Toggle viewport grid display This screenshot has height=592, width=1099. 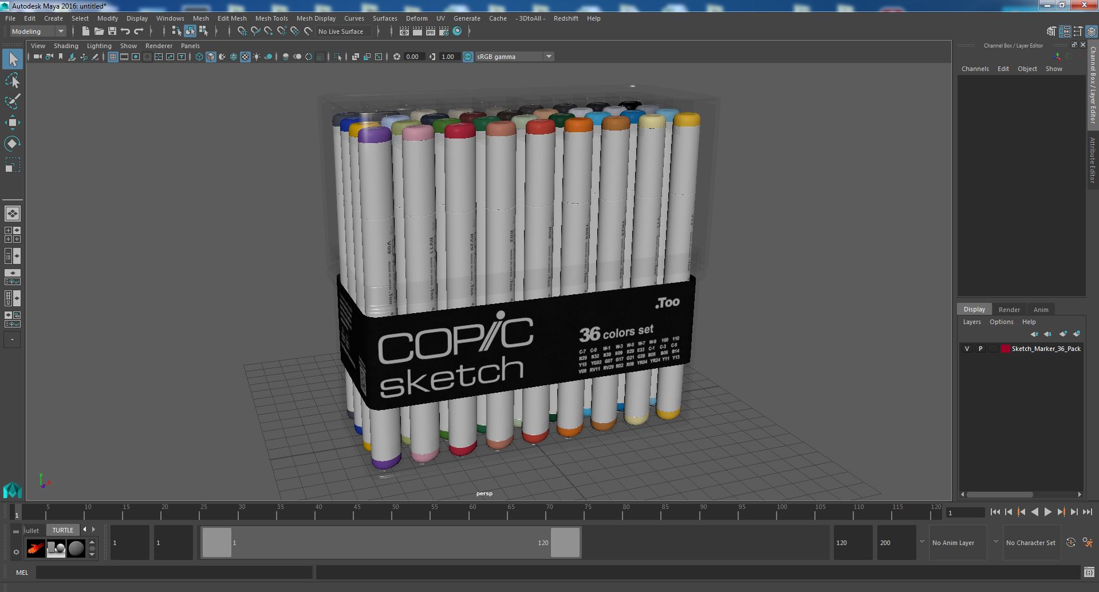pyautogui.click(x=113, y=57)
